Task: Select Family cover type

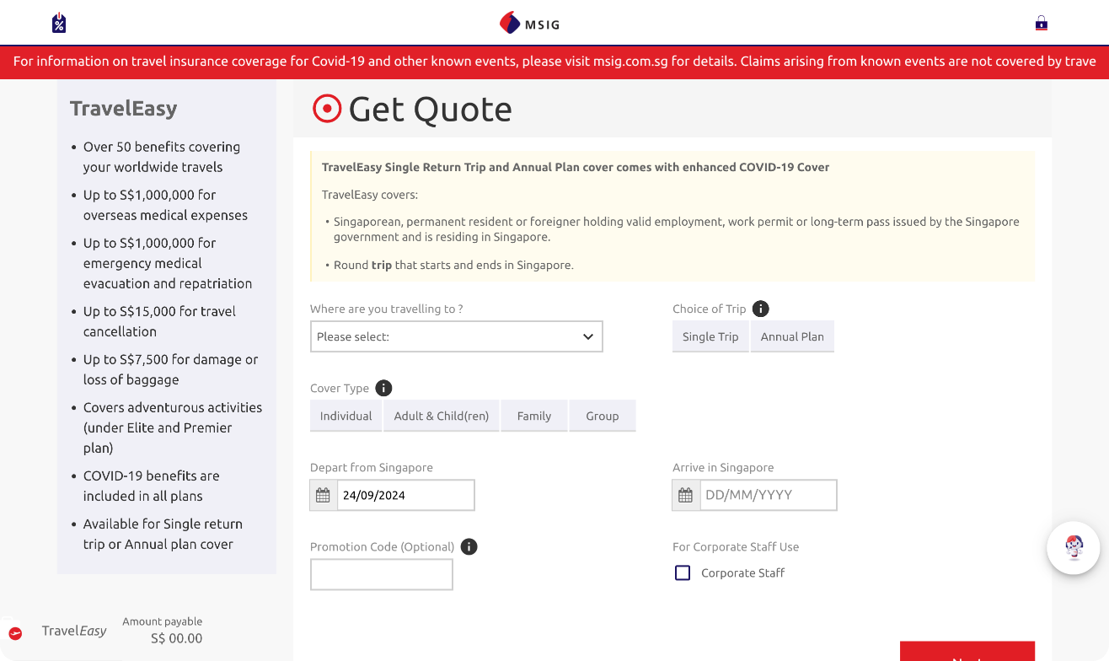Action: (534, 416)
